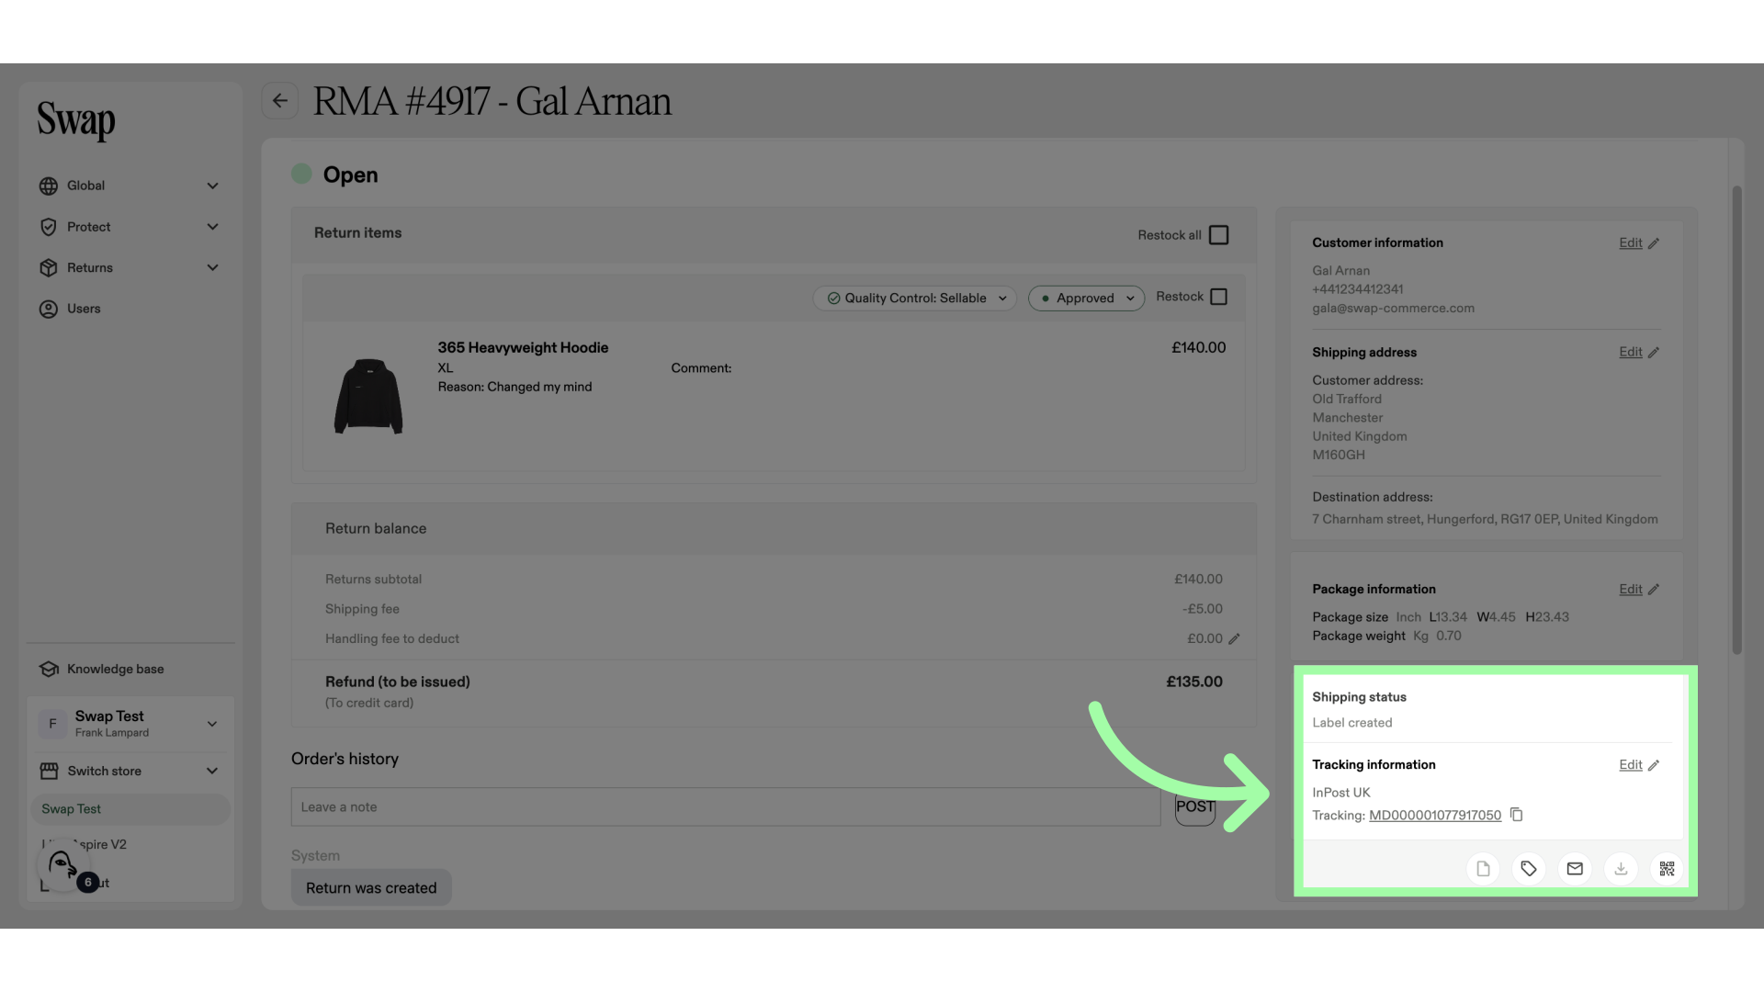Image resolution: width=1764 pixels, height=992 pixels.
Task: Expand the Global menu chevron
Action: pos(212,186)
